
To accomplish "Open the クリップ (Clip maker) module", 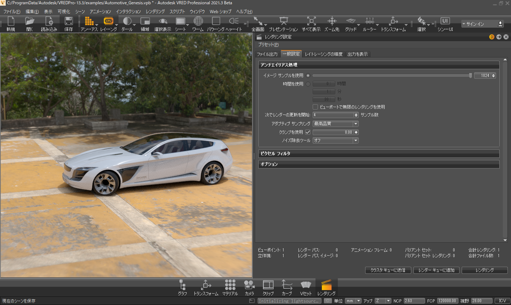I will point(268,285).
